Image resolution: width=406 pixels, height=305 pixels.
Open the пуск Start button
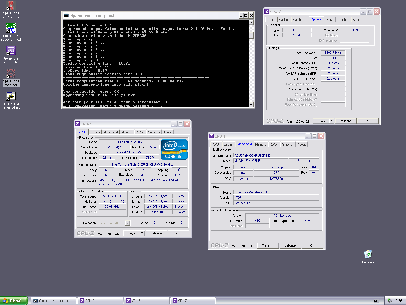[x=14, y=301]
